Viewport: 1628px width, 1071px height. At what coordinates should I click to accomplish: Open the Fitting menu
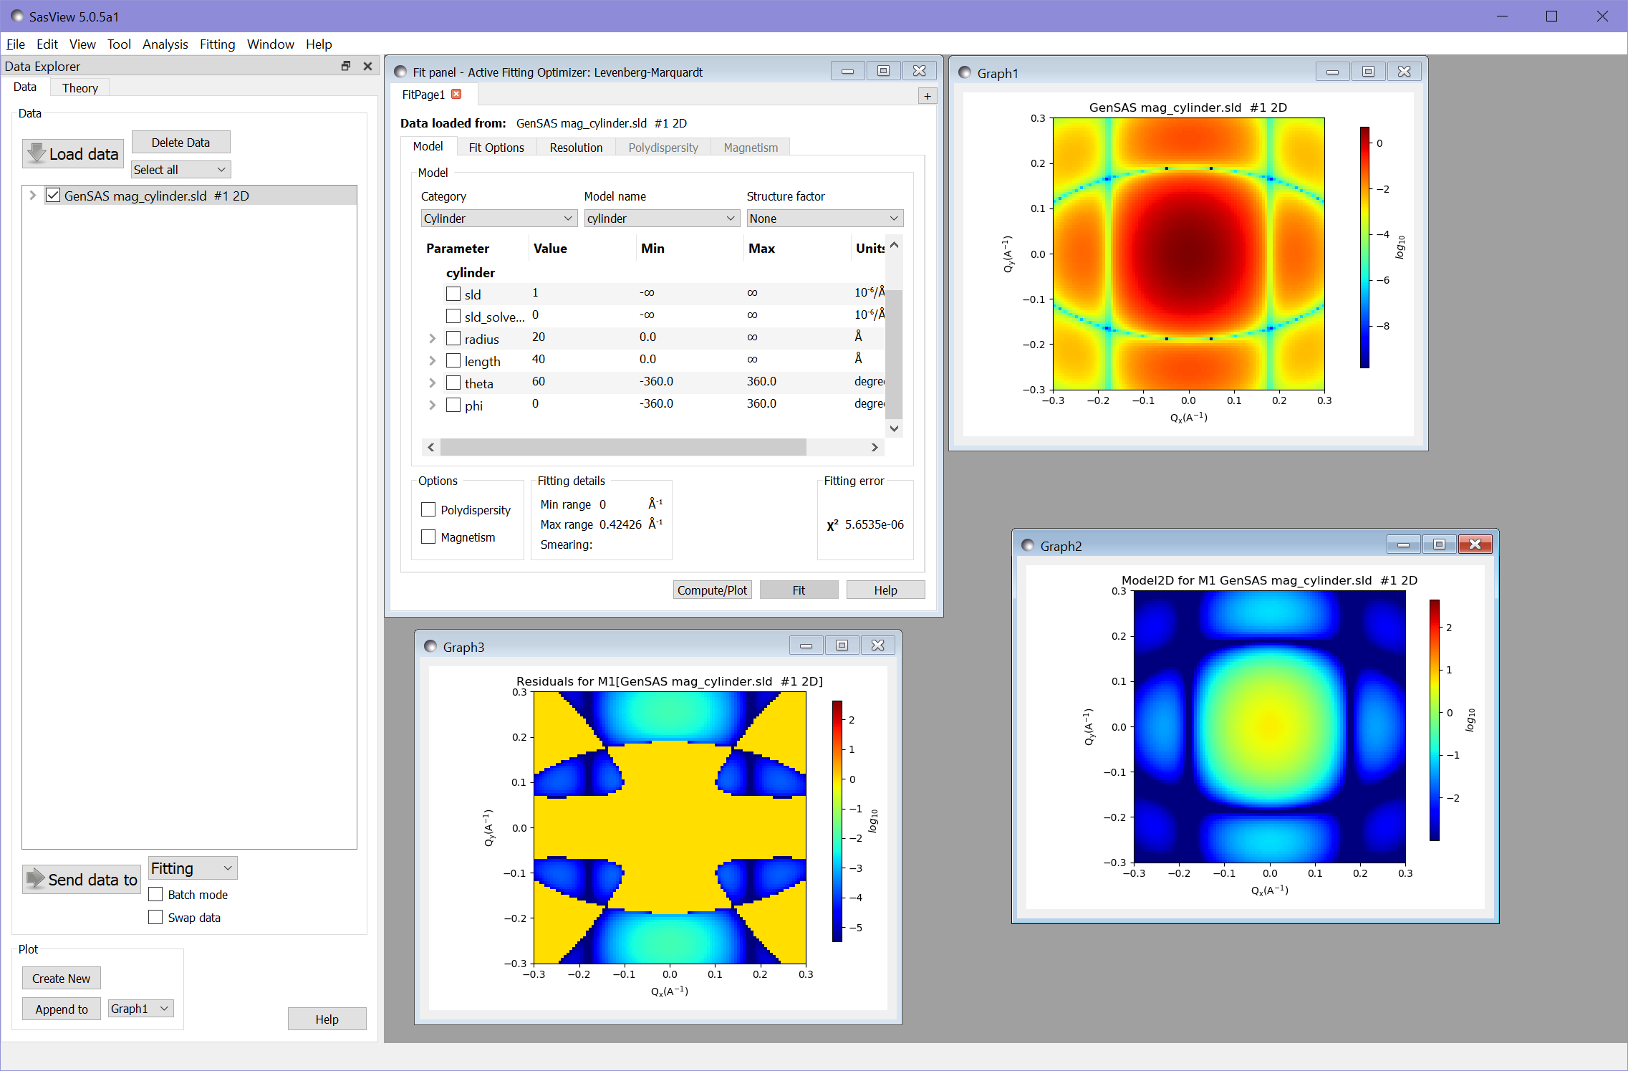coord(217,44)
